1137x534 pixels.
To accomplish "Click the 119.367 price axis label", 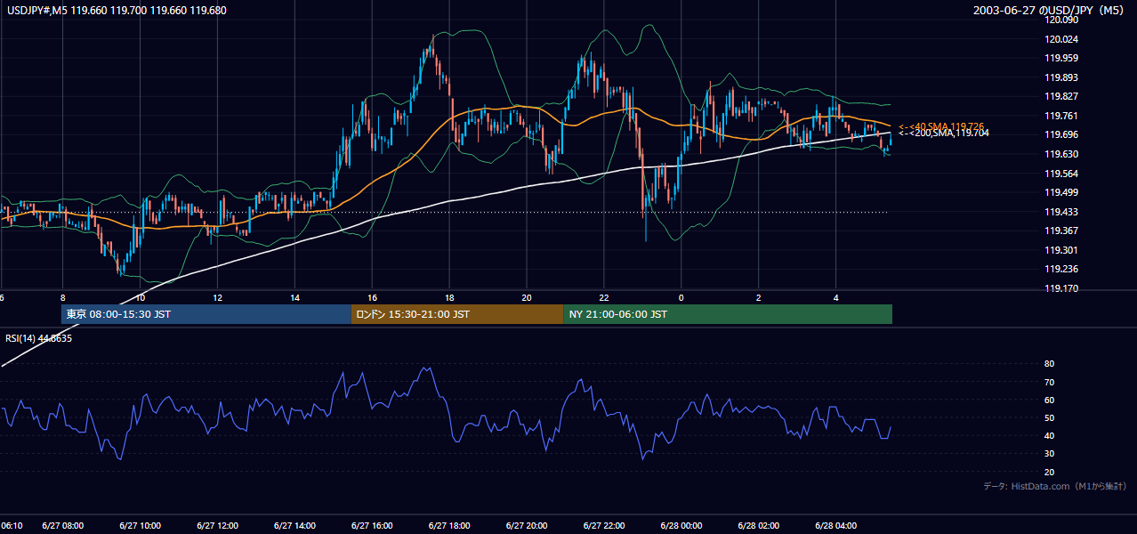I will (1063, 231).
